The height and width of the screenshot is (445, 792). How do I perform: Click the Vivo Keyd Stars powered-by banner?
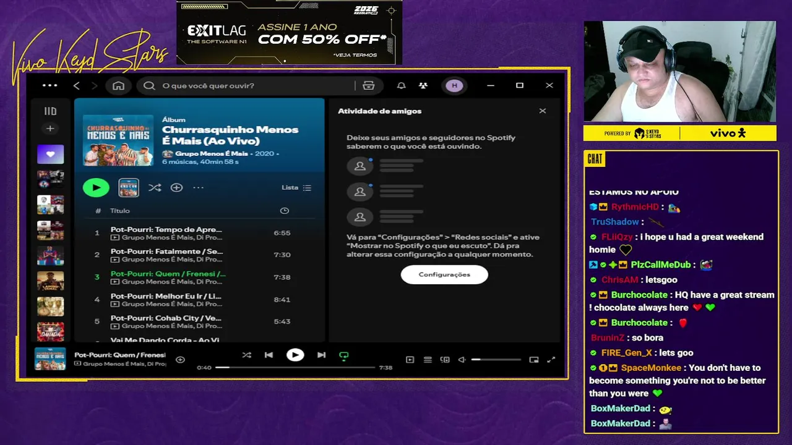tap(679, 133)
